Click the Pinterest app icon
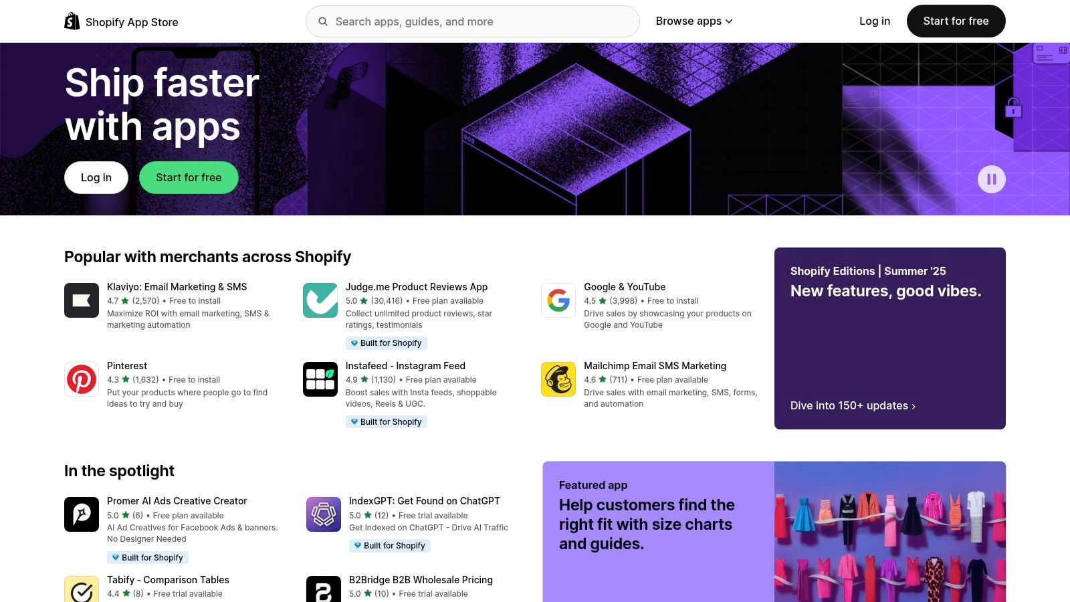The height and width of the screenshot is (602, 1070). coord(81,379)
